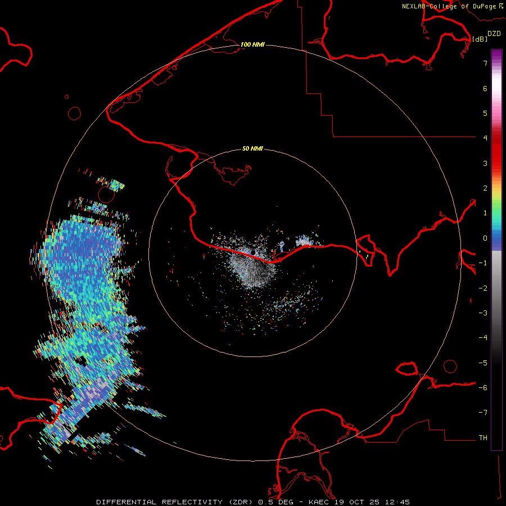
Task: Click the 7 value on the color scale
Action: (485, 63)
